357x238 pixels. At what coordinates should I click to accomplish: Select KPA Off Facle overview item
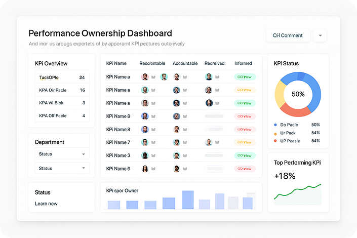pyautogui.click(x=62, y=115)
